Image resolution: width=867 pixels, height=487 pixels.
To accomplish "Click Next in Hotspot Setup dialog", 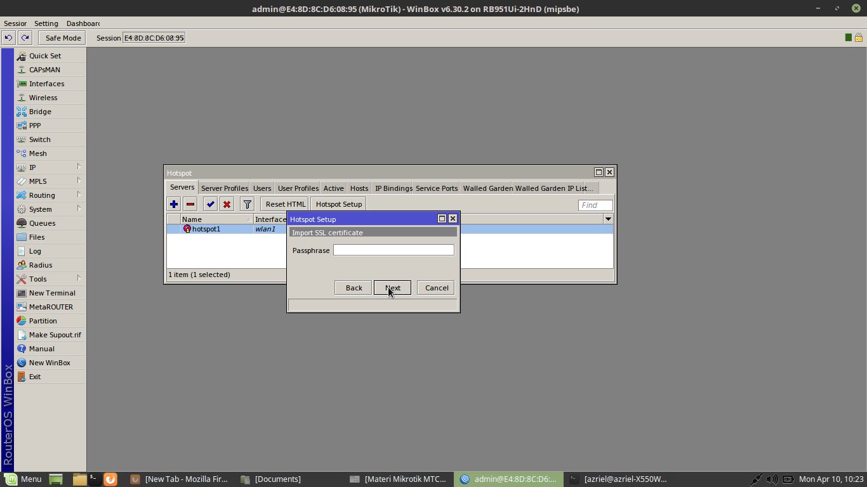I will coord(392,288).
